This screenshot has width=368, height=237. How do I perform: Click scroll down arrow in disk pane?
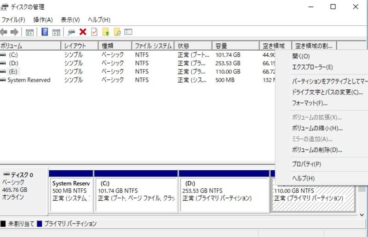point(362,215)
